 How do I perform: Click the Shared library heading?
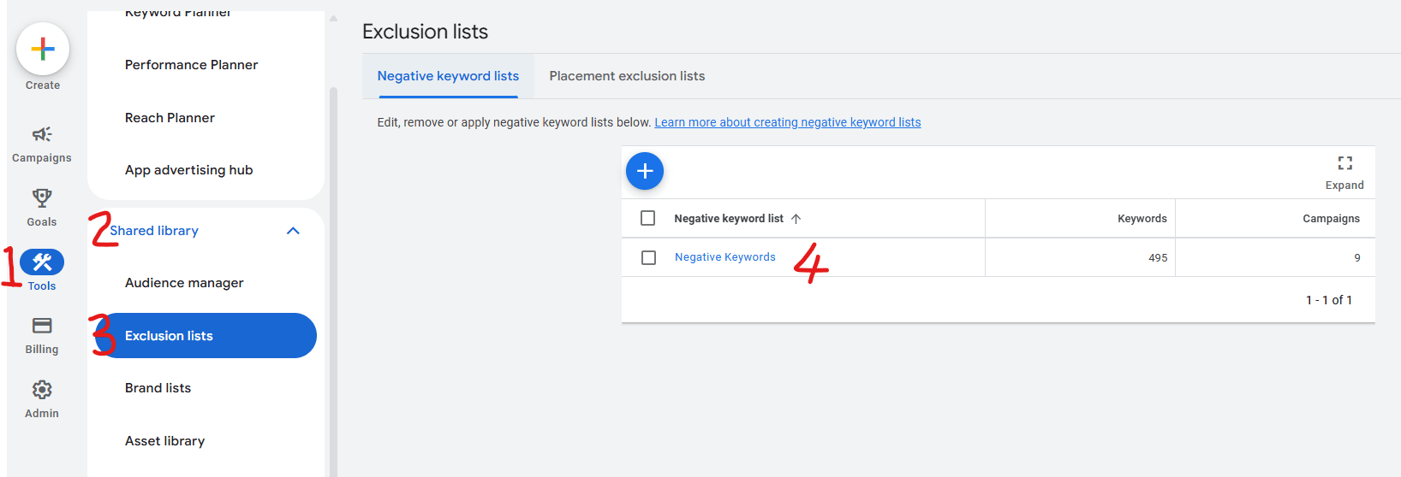[154, 231]
